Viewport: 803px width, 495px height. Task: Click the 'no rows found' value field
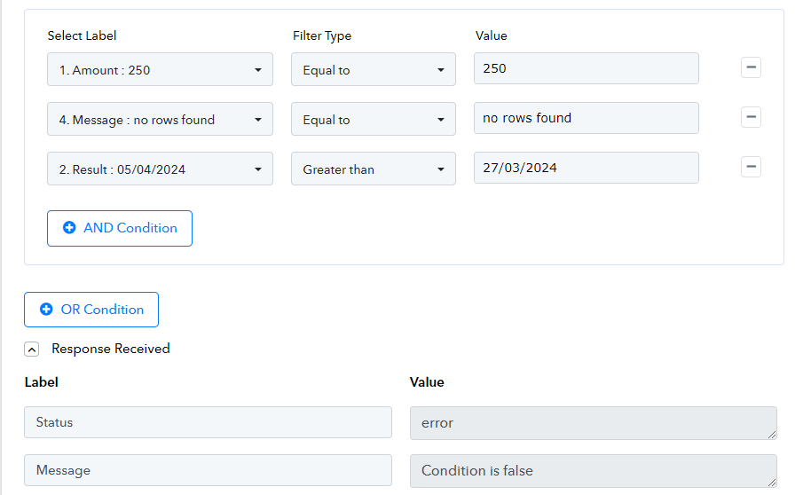[x=586, y=118]
